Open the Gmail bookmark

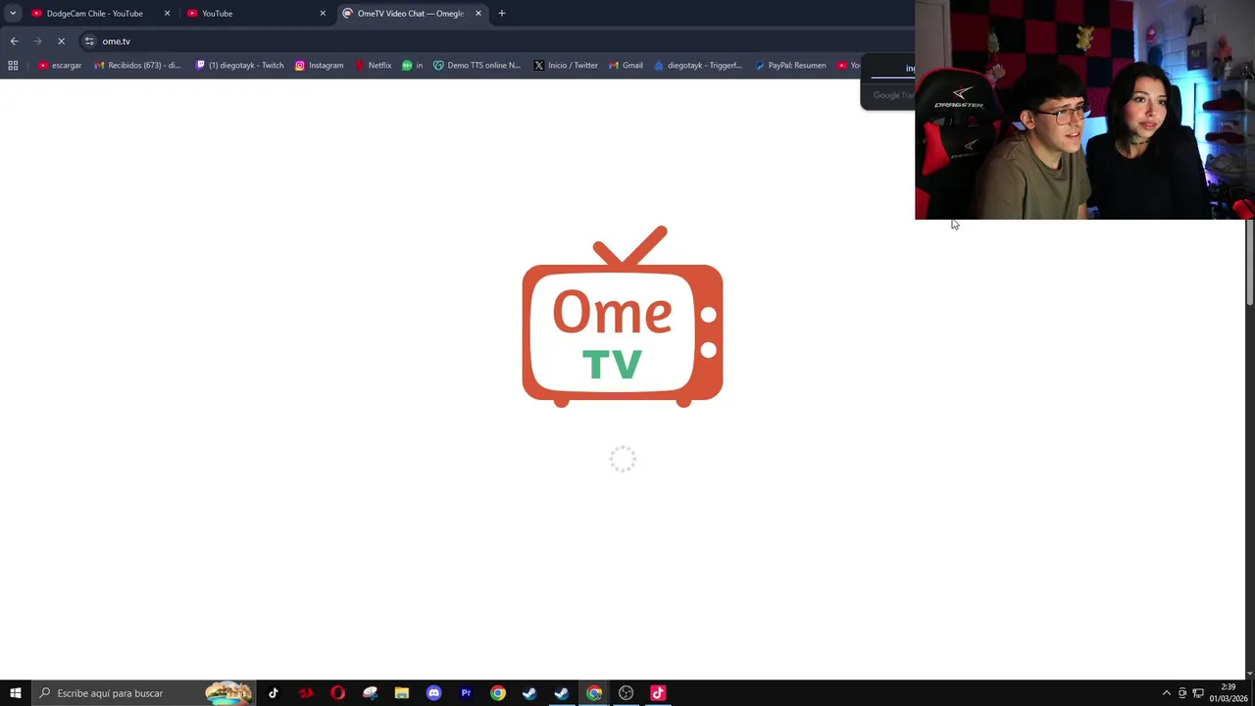tap(626, 66)
